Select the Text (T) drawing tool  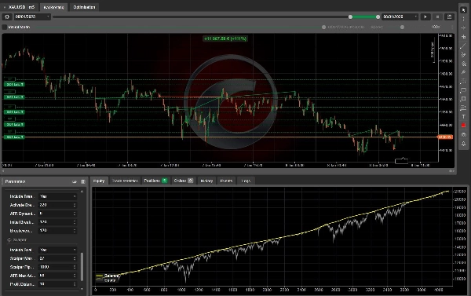463,117
